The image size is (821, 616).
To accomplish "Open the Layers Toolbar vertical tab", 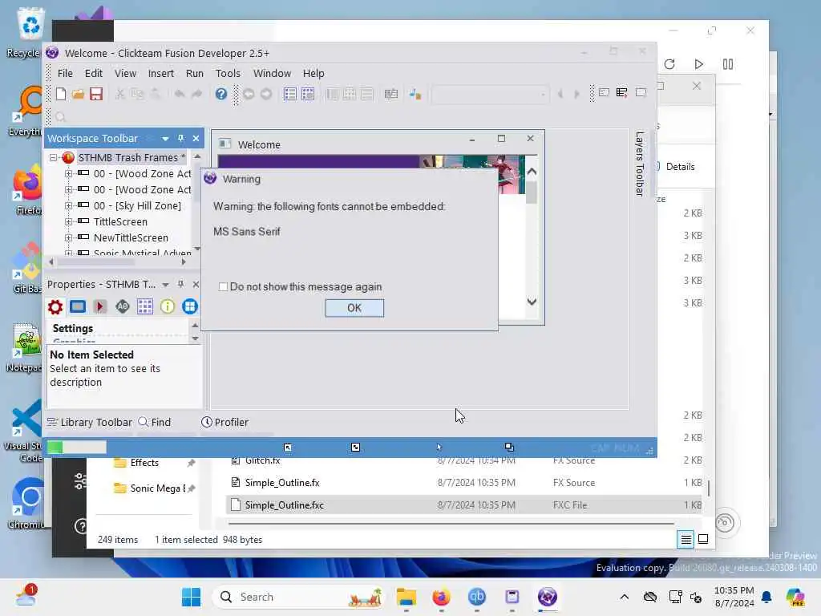I will [639, 164].
